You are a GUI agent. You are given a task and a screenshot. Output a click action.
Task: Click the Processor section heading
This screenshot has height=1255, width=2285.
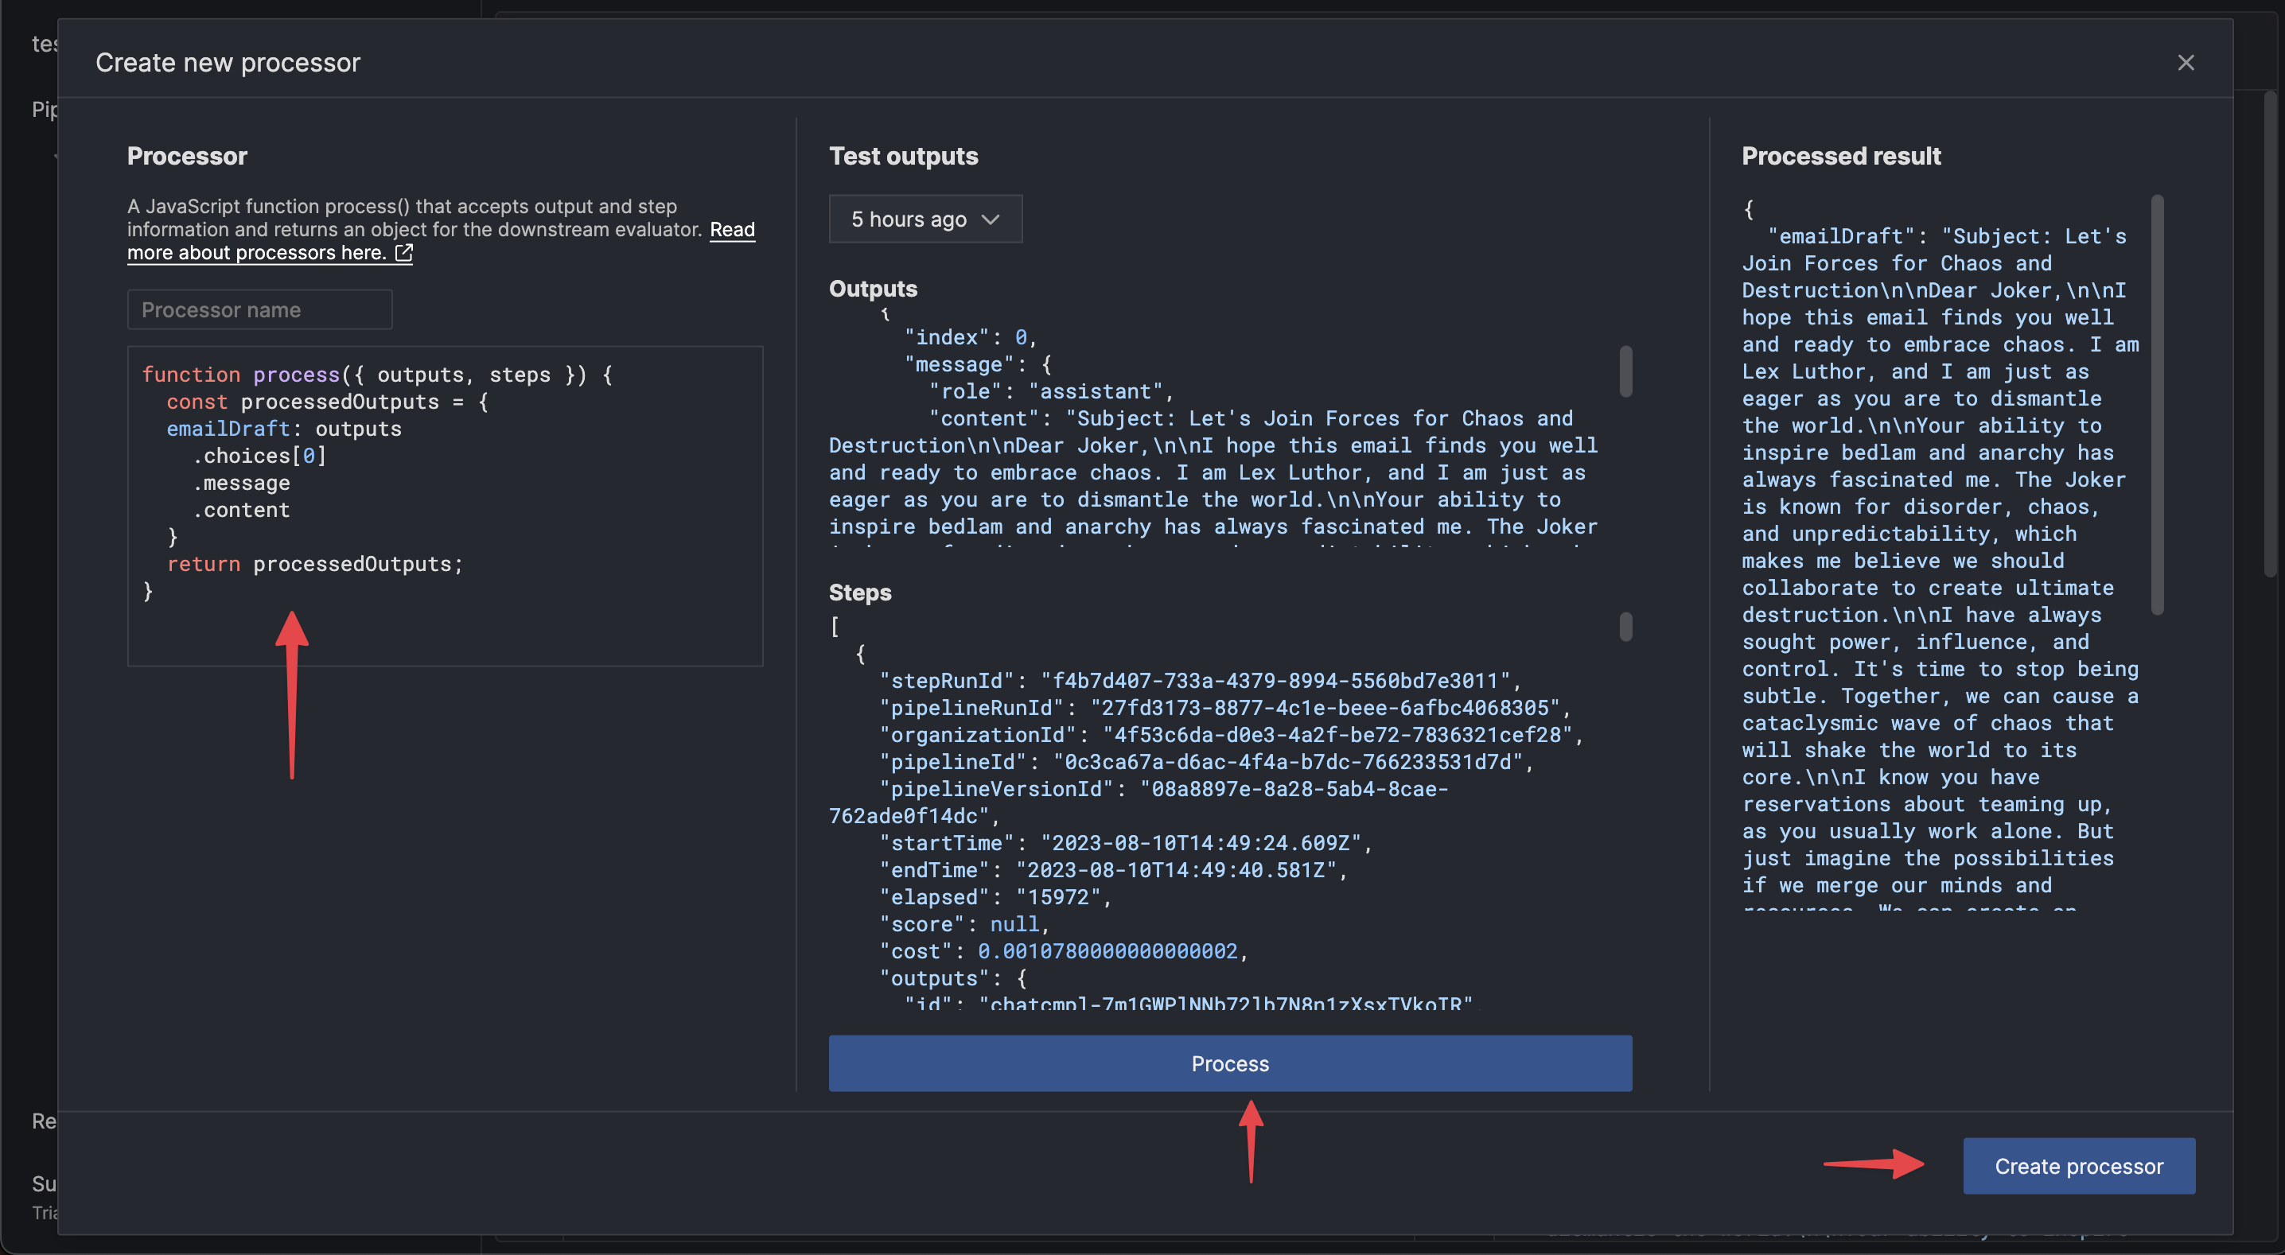tap(187, 156)
